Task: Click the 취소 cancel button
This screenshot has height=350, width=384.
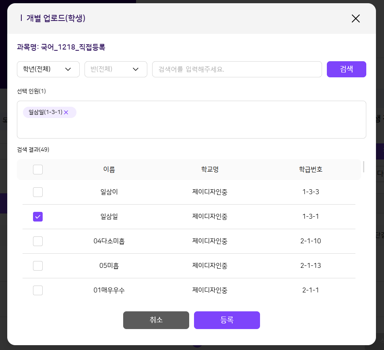Action: point(156,320)
